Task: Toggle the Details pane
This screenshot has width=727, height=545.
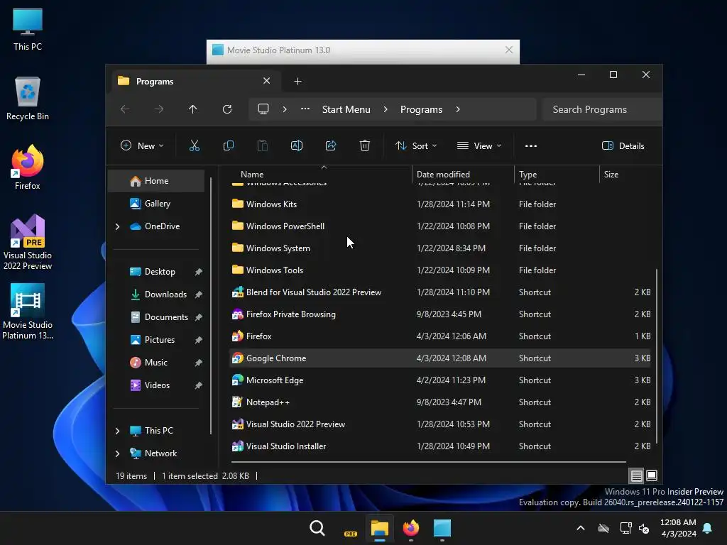Action: click(623, 146)
